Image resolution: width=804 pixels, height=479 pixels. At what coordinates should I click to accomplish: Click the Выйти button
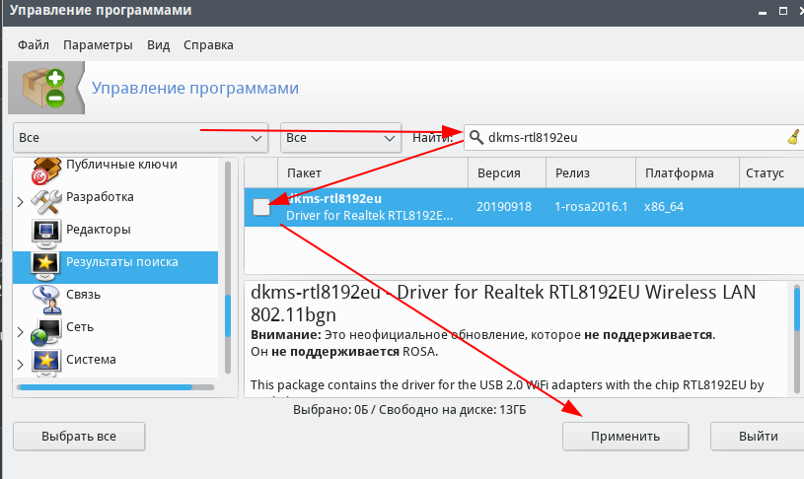(x=758, y=437)
